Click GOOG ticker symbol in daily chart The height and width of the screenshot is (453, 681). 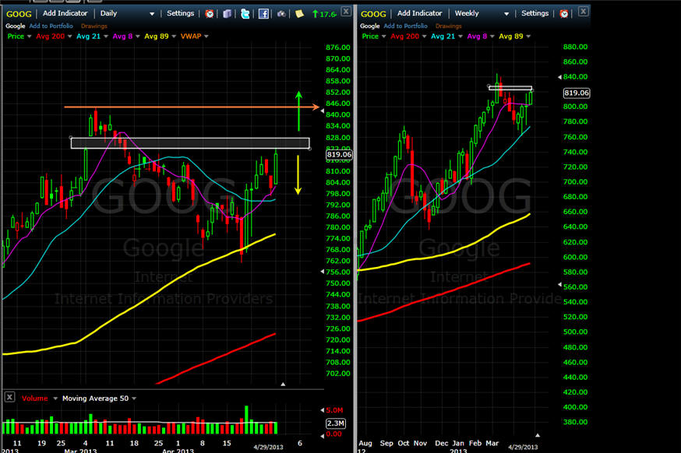coord(19,14)
